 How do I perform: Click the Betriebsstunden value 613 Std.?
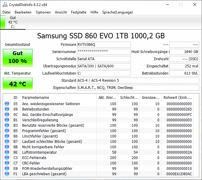pyautogui.click(x=184, y=73)
